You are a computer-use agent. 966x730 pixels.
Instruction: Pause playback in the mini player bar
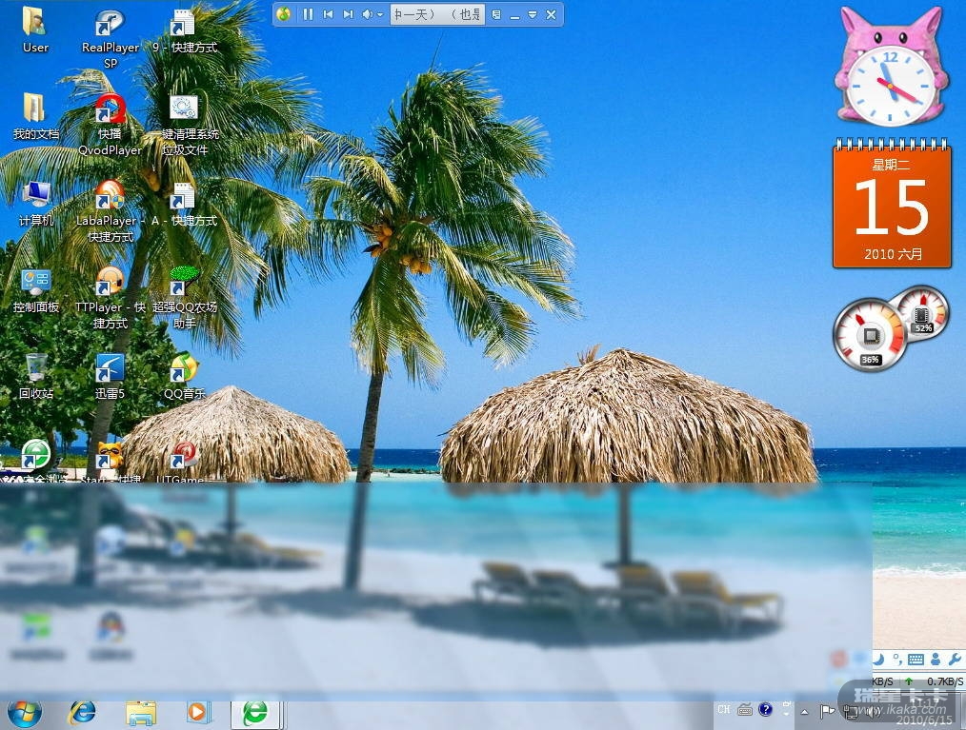tap(308, 14)
